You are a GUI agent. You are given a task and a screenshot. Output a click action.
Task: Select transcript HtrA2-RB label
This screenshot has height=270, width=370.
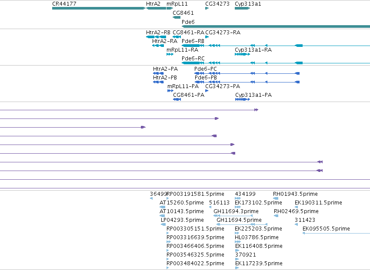158,32
